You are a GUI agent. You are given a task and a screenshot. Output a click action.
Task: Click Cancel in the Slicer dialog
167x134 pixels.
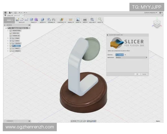[144, 74]
